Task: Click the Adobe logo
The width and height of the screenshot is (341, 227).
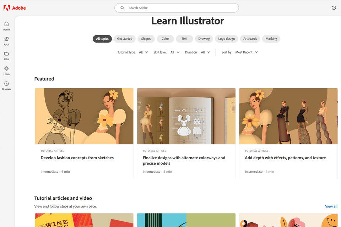Action: 15,8
